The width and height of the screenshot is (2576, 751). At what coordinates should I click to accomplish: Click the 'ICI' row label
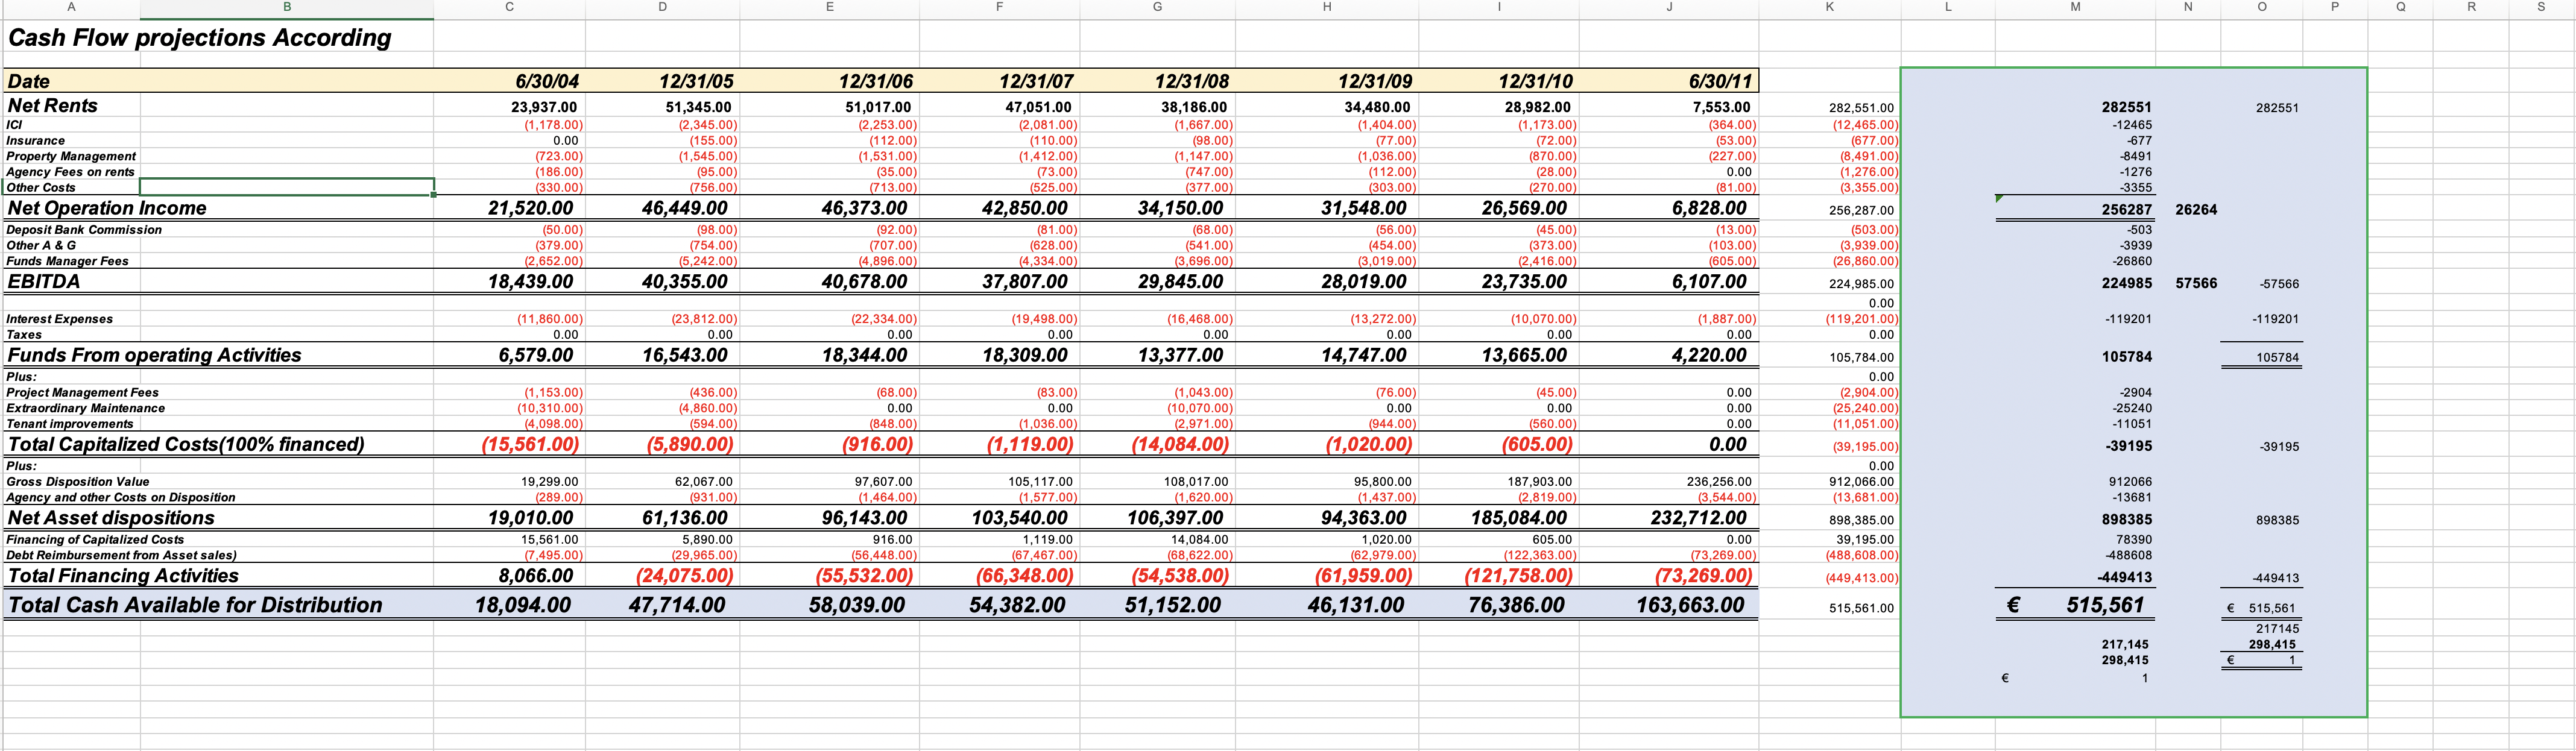coord(14,125)
